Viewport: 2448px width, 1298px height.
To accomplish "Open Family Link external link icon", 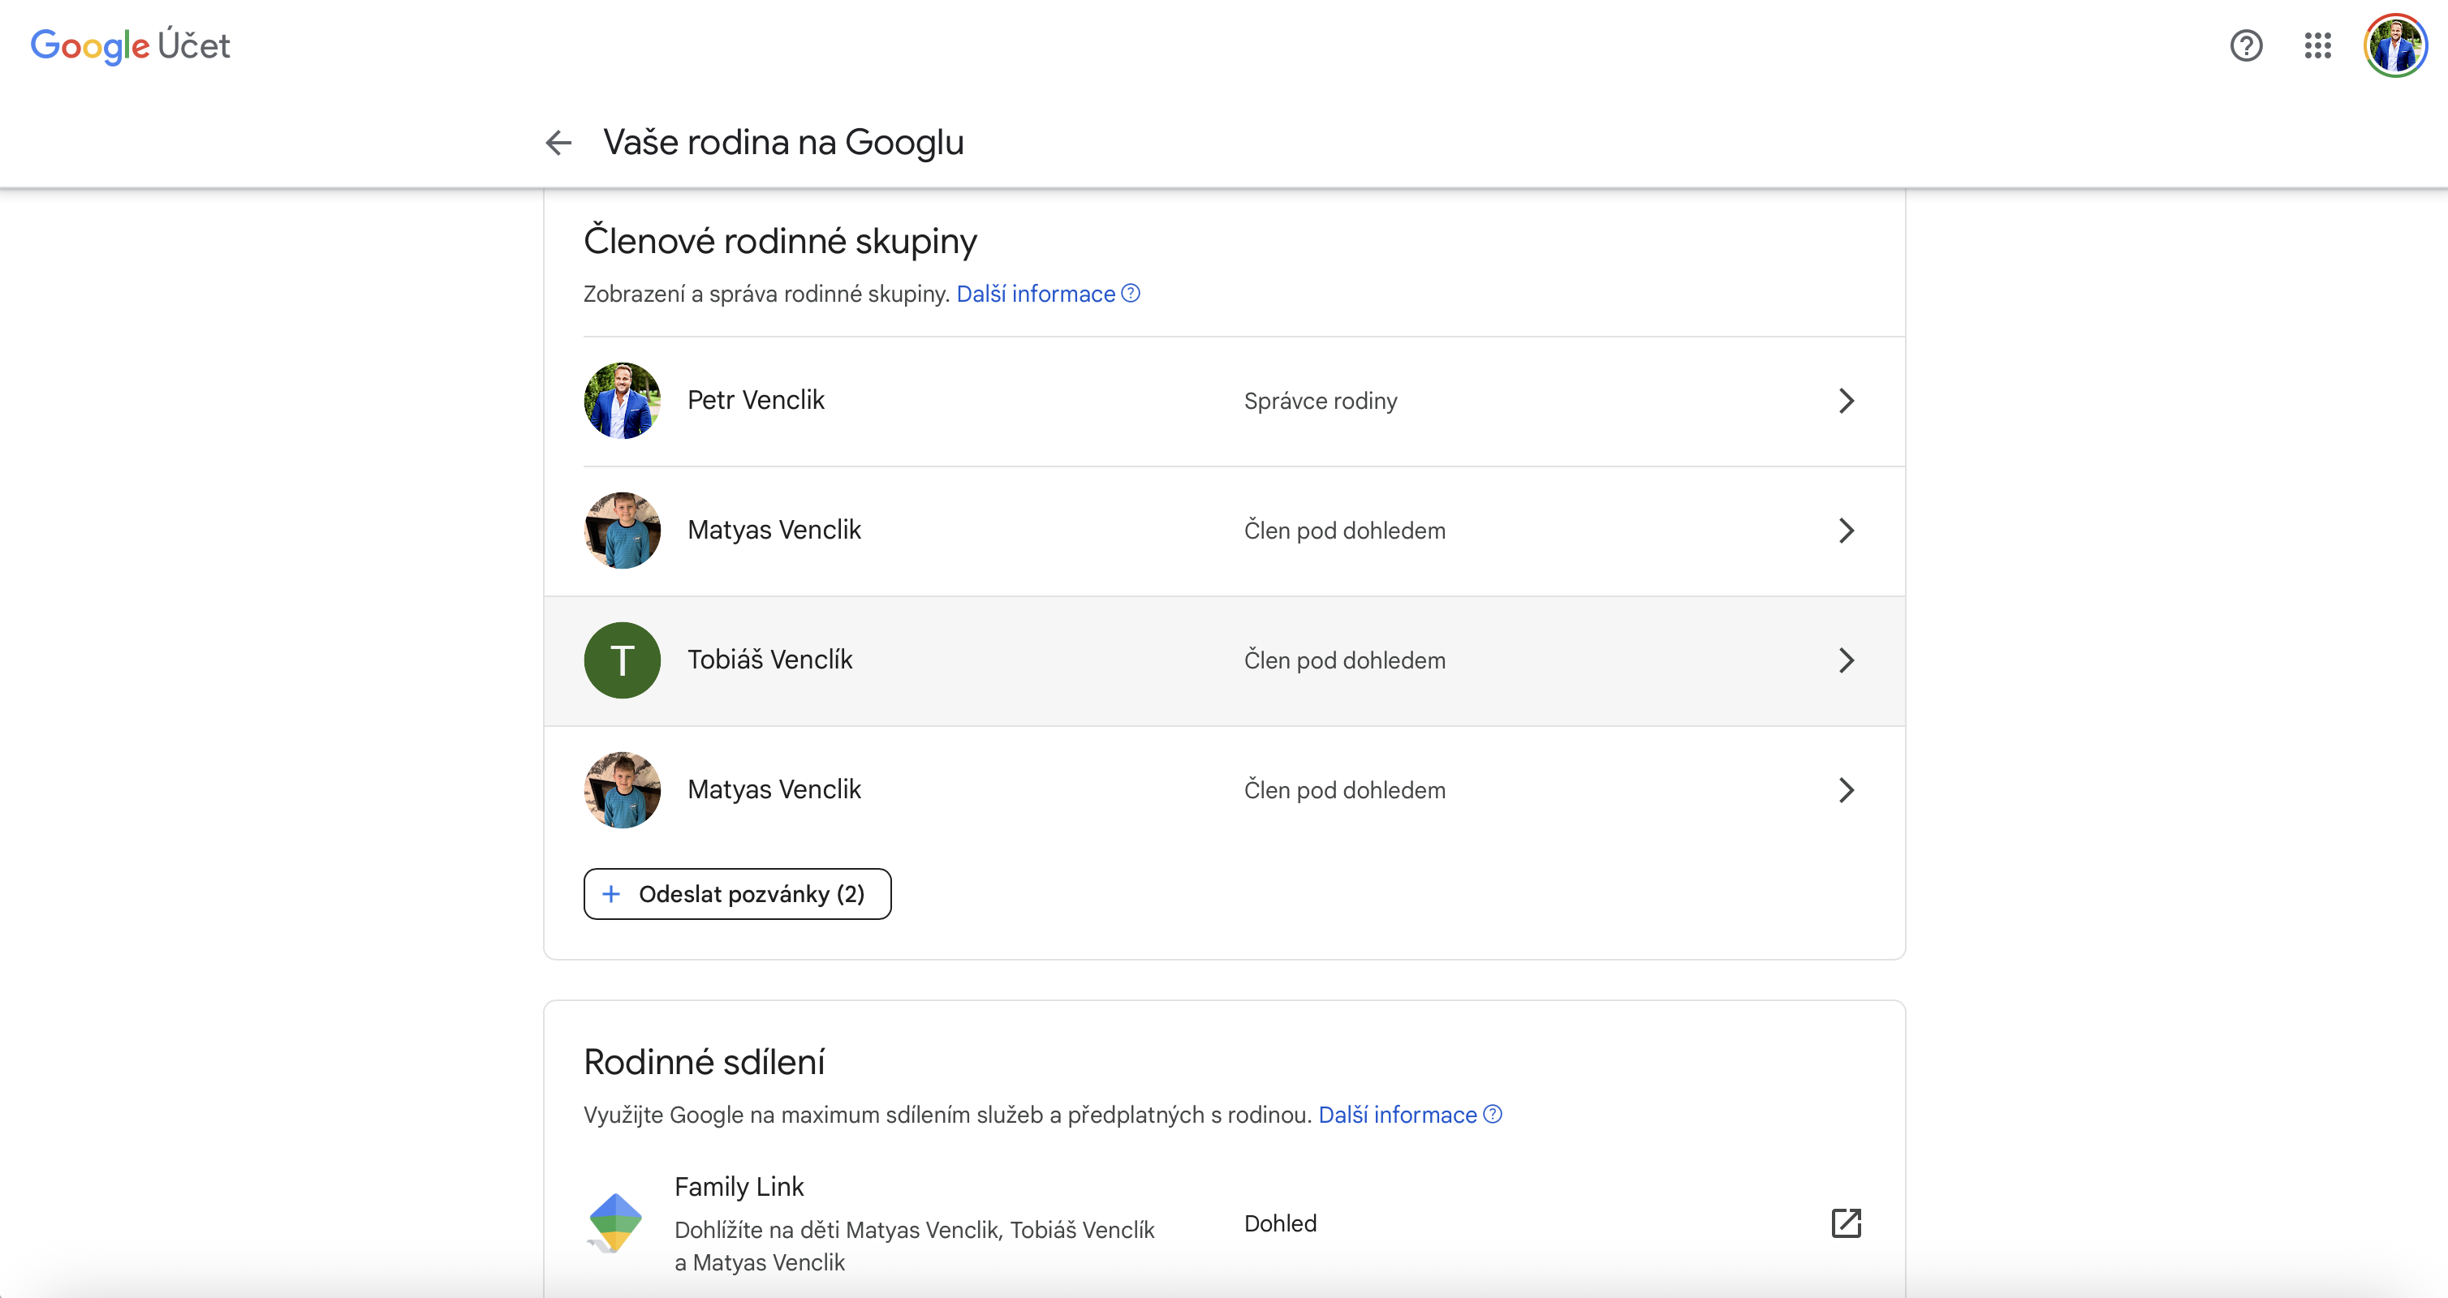I will pyautogui.click(x=1846, y=1223).
